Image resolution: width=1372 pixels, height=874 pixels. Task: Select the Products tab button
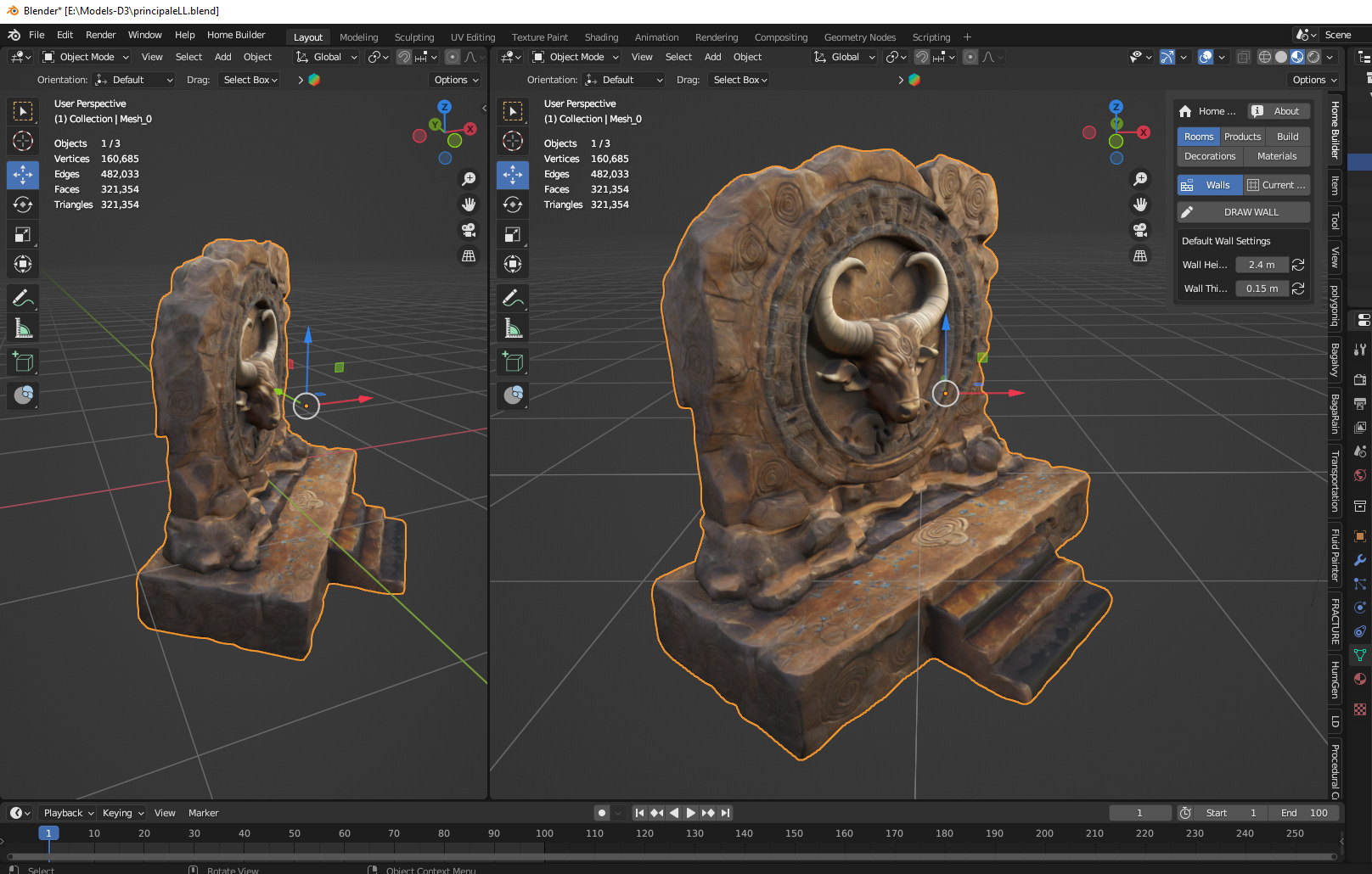[x=1242, y=137]
